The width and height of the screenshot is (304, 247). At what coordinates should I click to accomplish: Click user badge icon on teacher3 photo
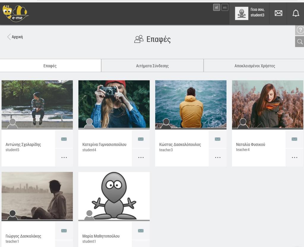coord(166,124)
